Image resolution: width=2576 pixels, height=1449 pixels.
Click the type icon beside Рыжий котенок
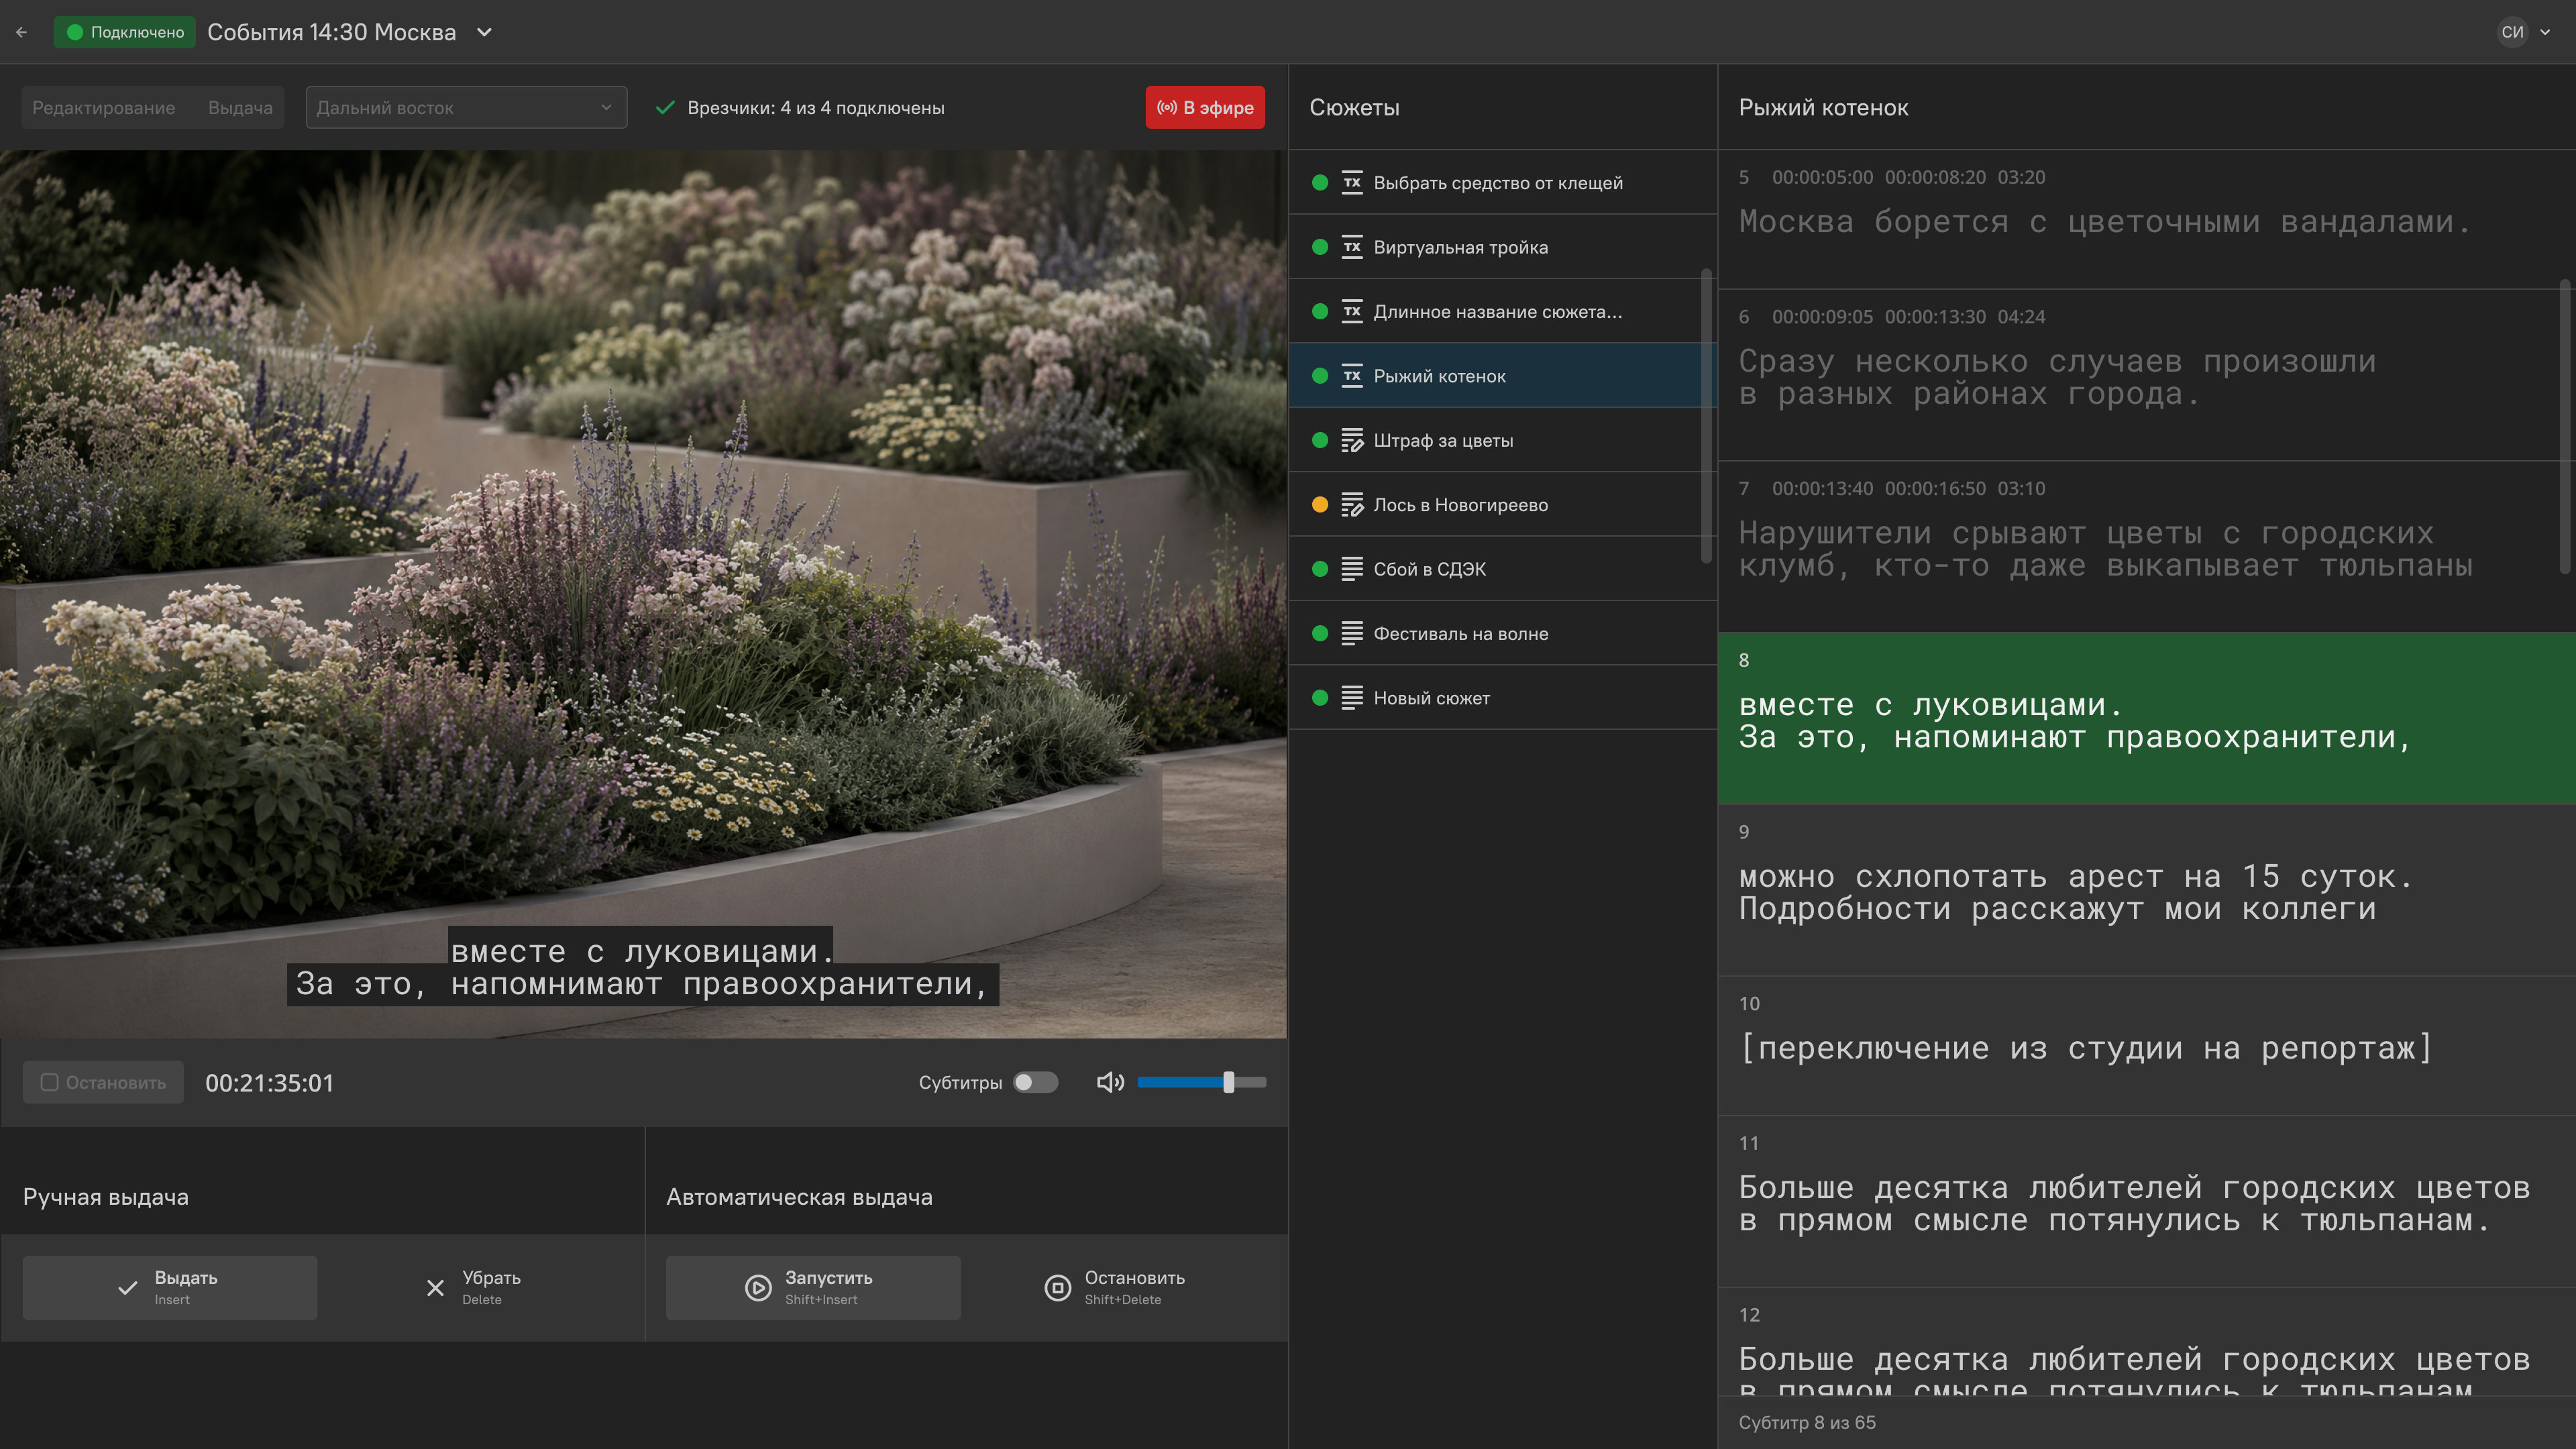[1352, 376]
